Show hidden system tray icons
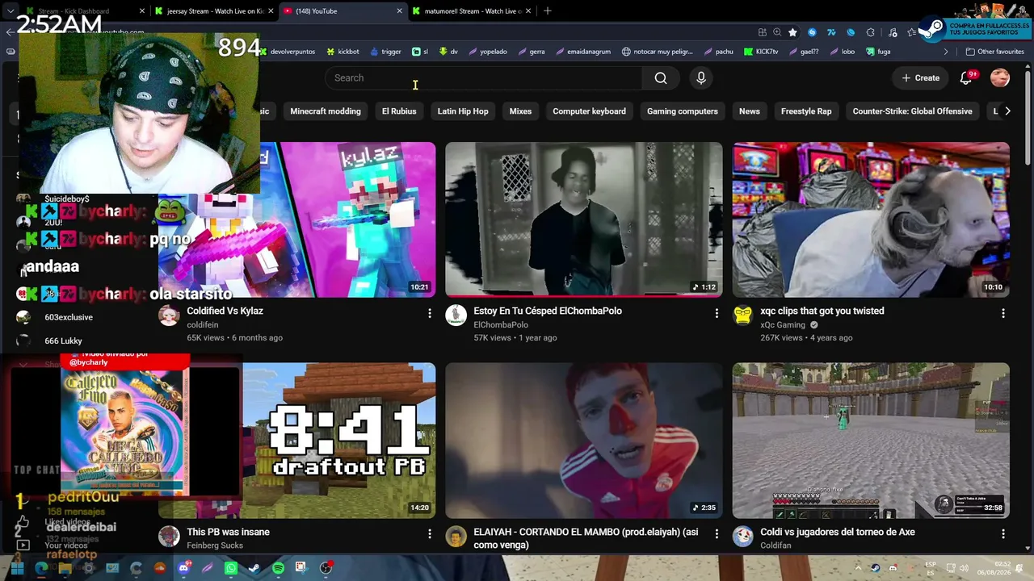Image resolution: width=1034 pixels, height=581 pixels. 858,568
